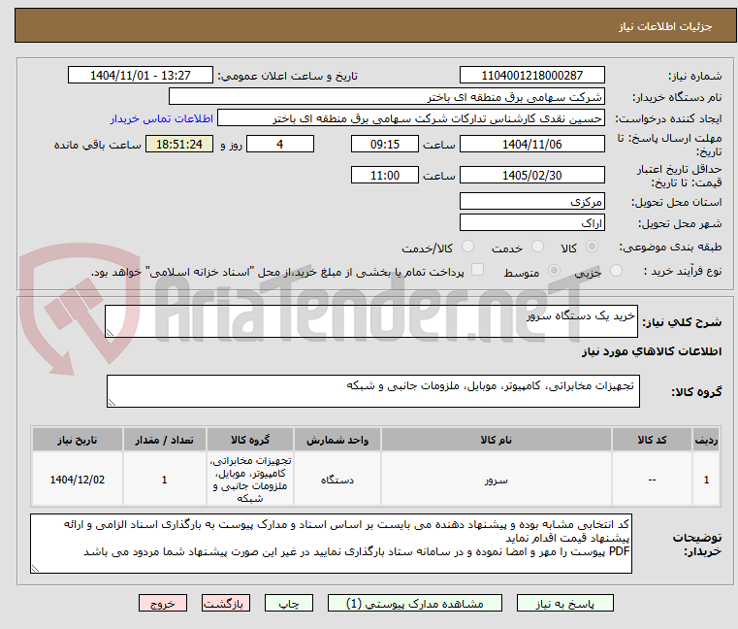Screen dimensions: 738x629
Task: Select the کالا/خدمت radio button
Action: 467,247
